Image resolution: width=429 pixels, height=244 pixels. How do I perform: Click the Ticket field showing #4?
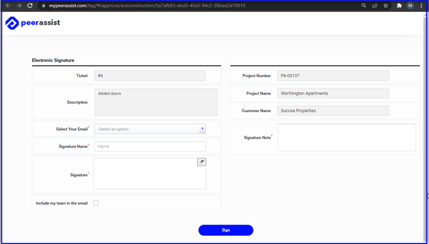click(x=150, y=76)
